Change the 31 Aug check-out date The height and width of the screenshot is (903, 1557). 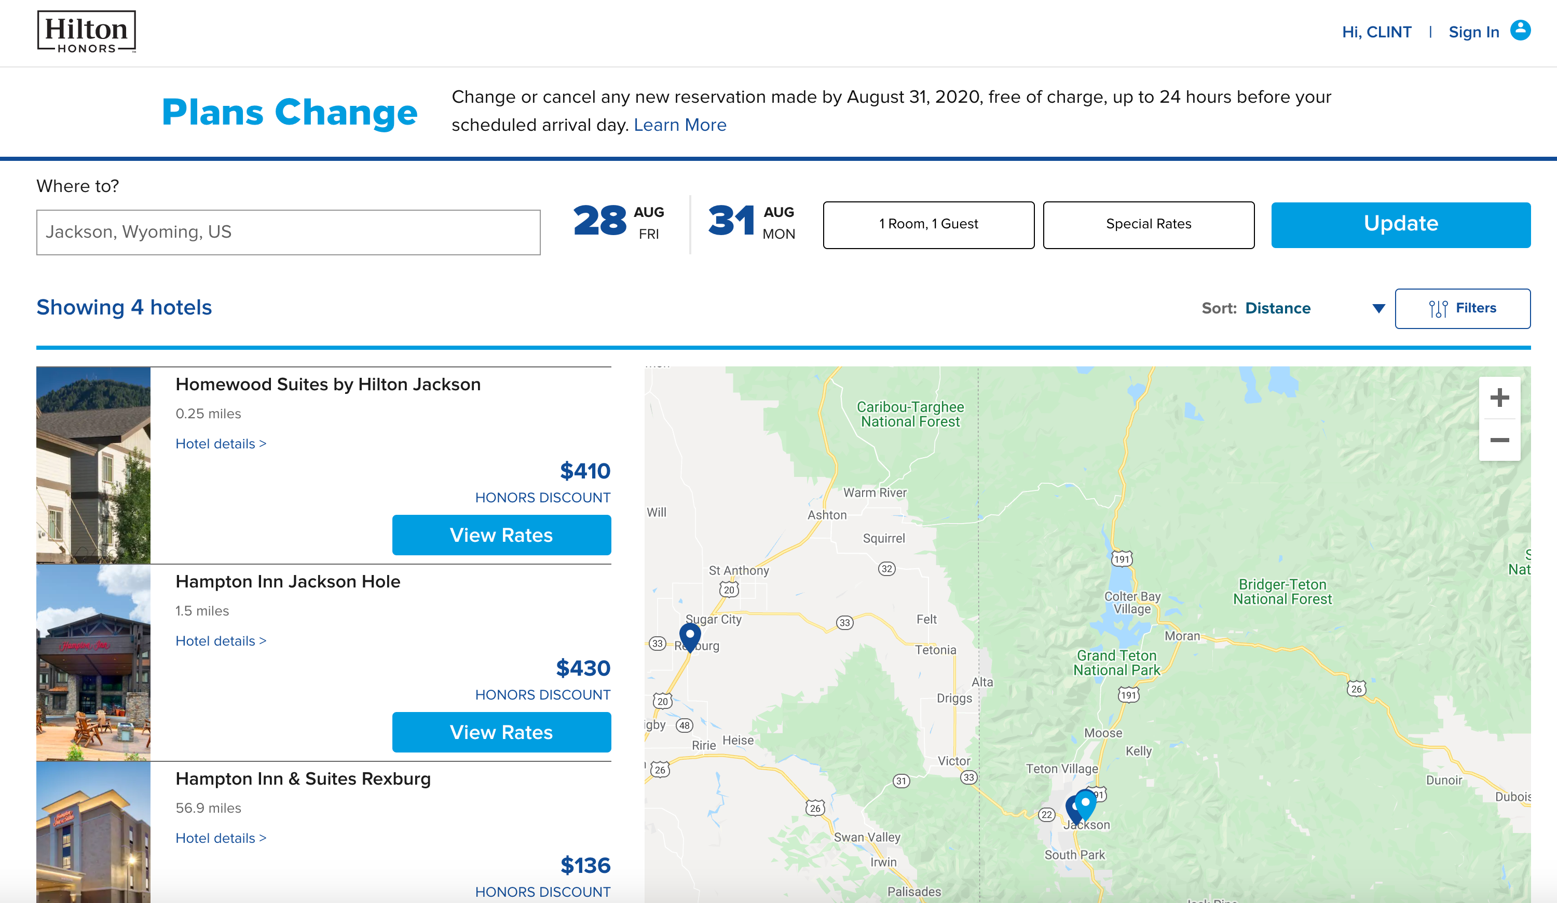[x=750, y=222]
